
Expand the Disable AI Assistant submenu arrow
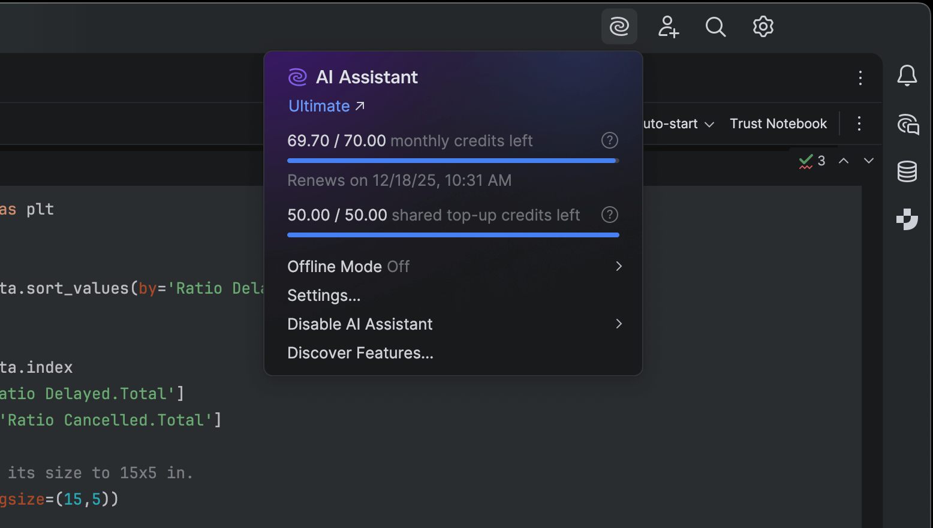tap(619, 324)
